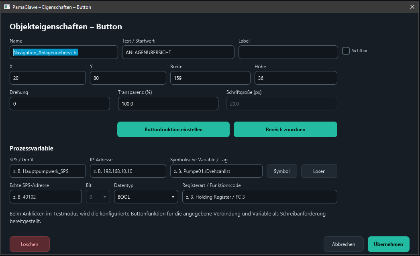
Task: Click Buttonfunktion einstellen button
Action: [173, 130]
